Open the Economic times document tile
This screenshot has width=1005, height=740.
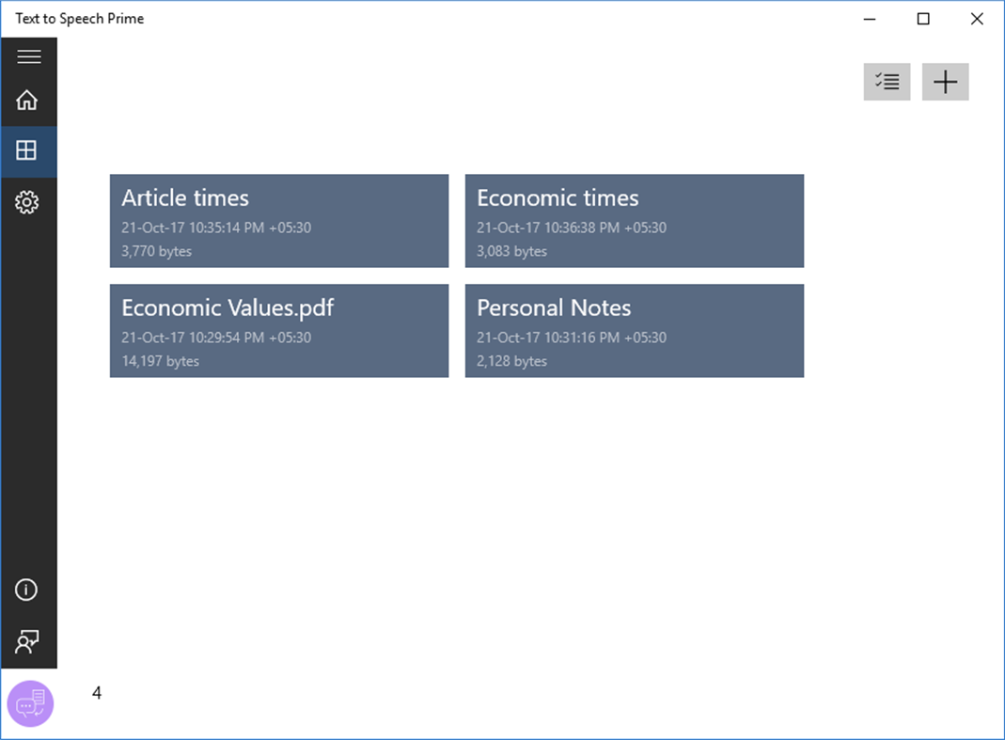tap(635, 221)
